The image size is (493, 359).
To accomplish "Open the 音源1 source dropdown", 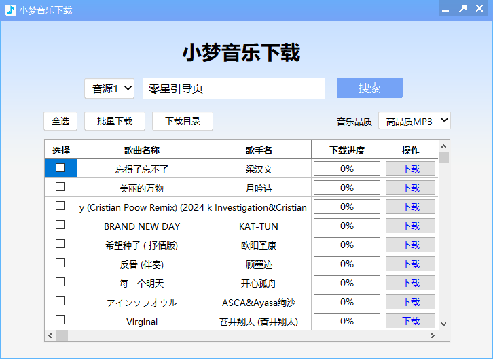I will click(109, 88).
